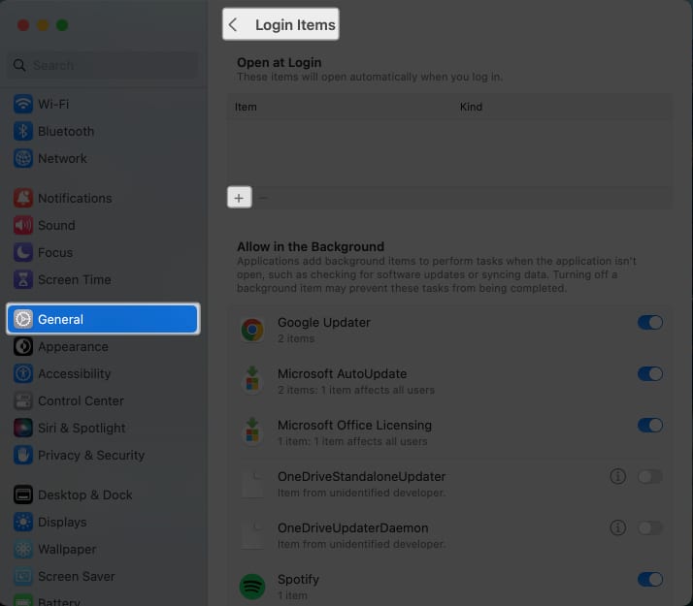Viewport: 693px width, 606px height.
Task: Open Sound preferences label
Action: click(56, 226)
